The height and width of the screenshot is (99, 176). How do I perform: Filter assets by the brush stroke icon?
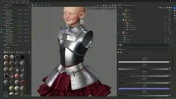tap(14, 52)
